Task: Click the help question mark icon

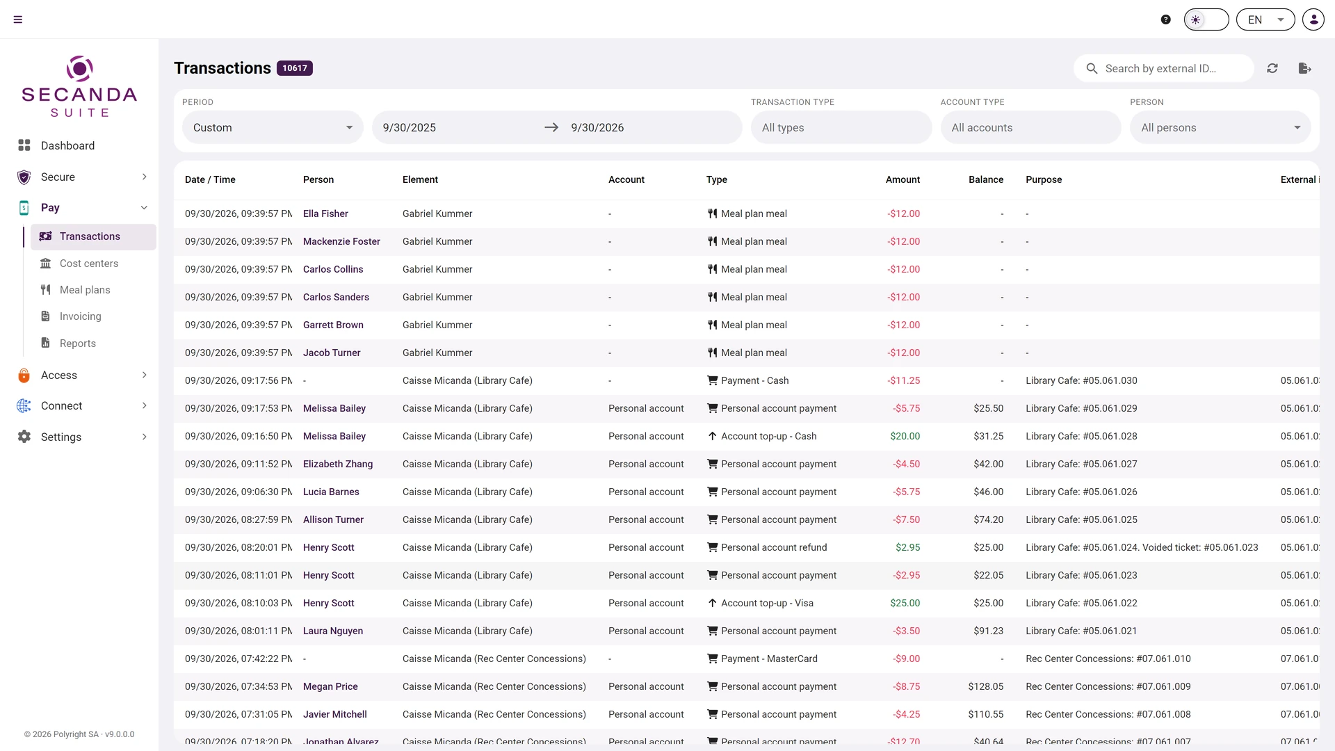Action: 1166,19
